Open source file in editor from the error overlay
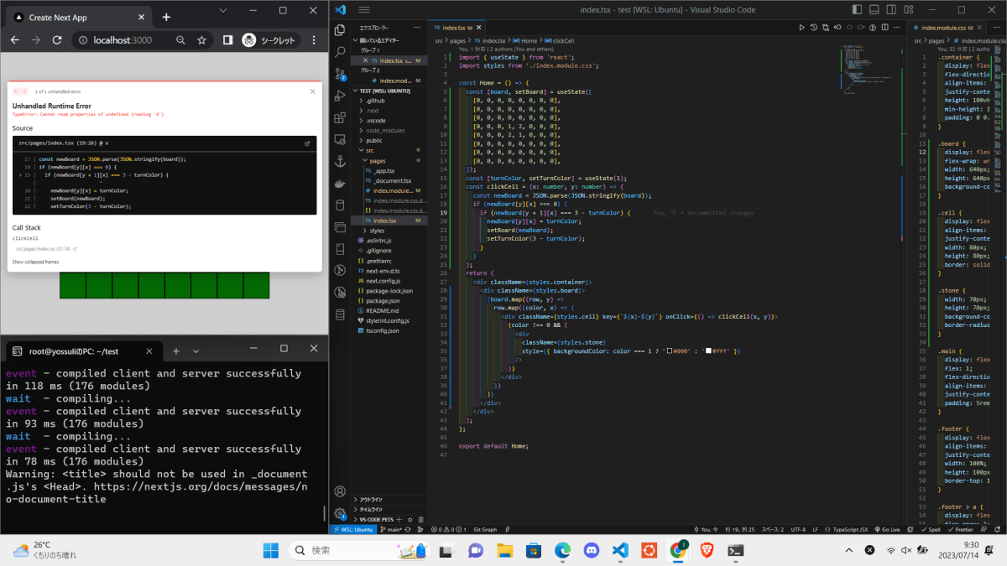The height and width of the screenshot is (566, 1007). pyautogui.click(x=307, y=143)
